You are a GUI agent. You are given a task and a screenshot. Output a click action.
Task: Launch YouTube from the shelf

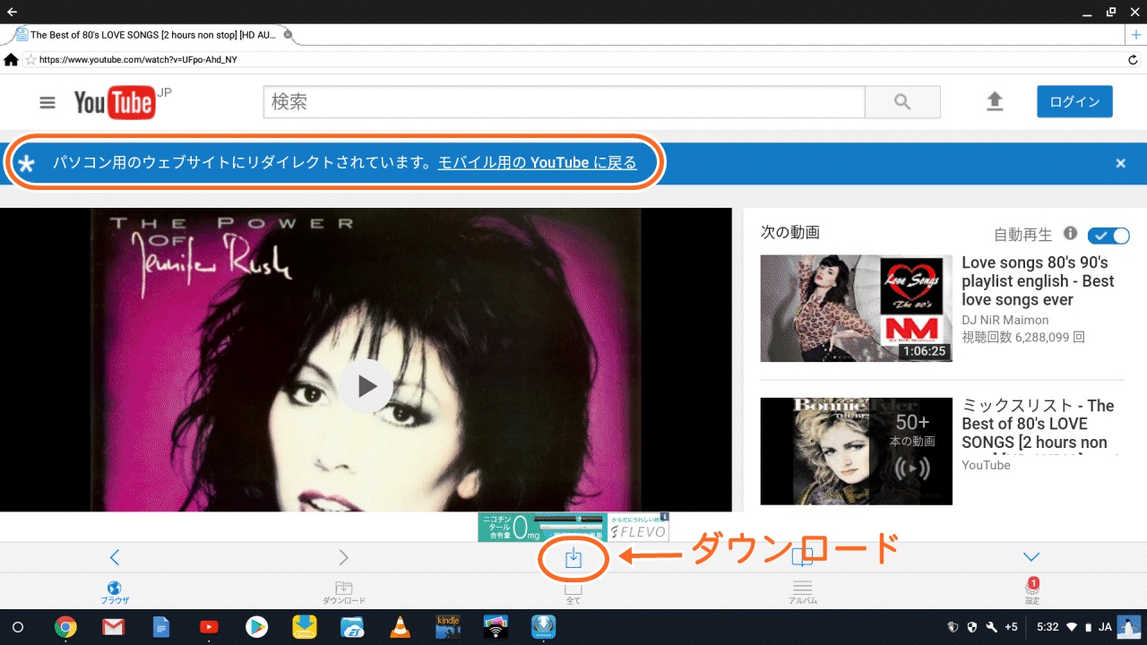point(209,627)
